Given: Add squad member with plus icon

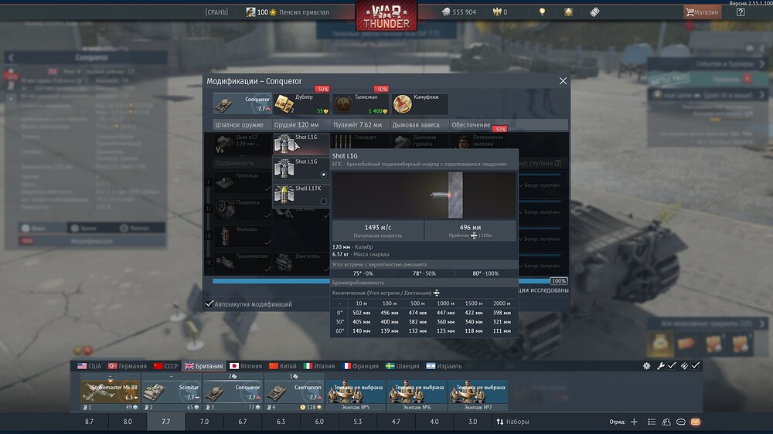Looking at the screenshot, I should [634, 422].
